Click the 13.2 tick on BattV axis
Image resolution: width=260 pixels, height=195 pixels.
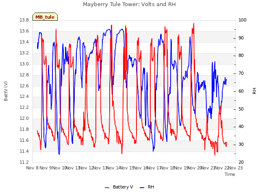coord(24,53)
